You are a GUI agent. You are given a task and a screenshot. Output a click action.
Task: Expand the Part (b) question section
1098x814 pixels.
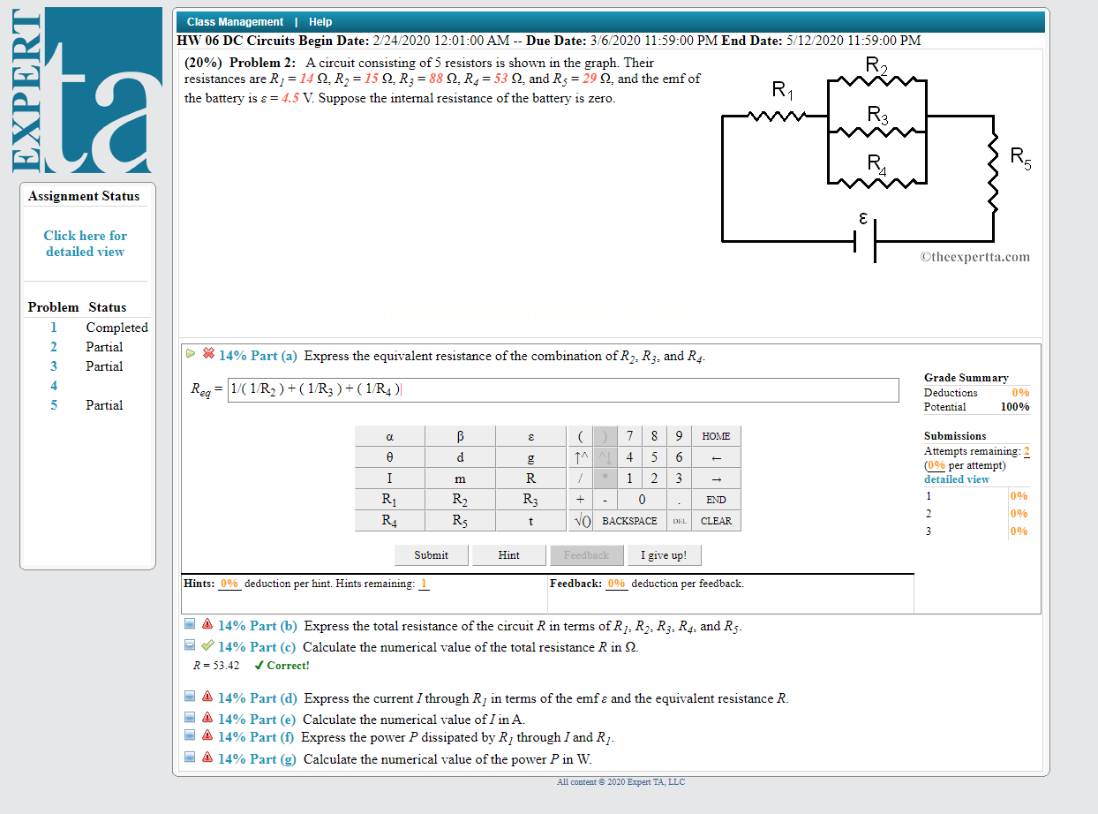click(x=190, y=623)
